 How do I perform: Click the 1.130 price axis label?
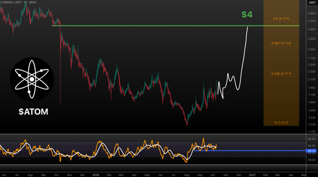(311, 132)
